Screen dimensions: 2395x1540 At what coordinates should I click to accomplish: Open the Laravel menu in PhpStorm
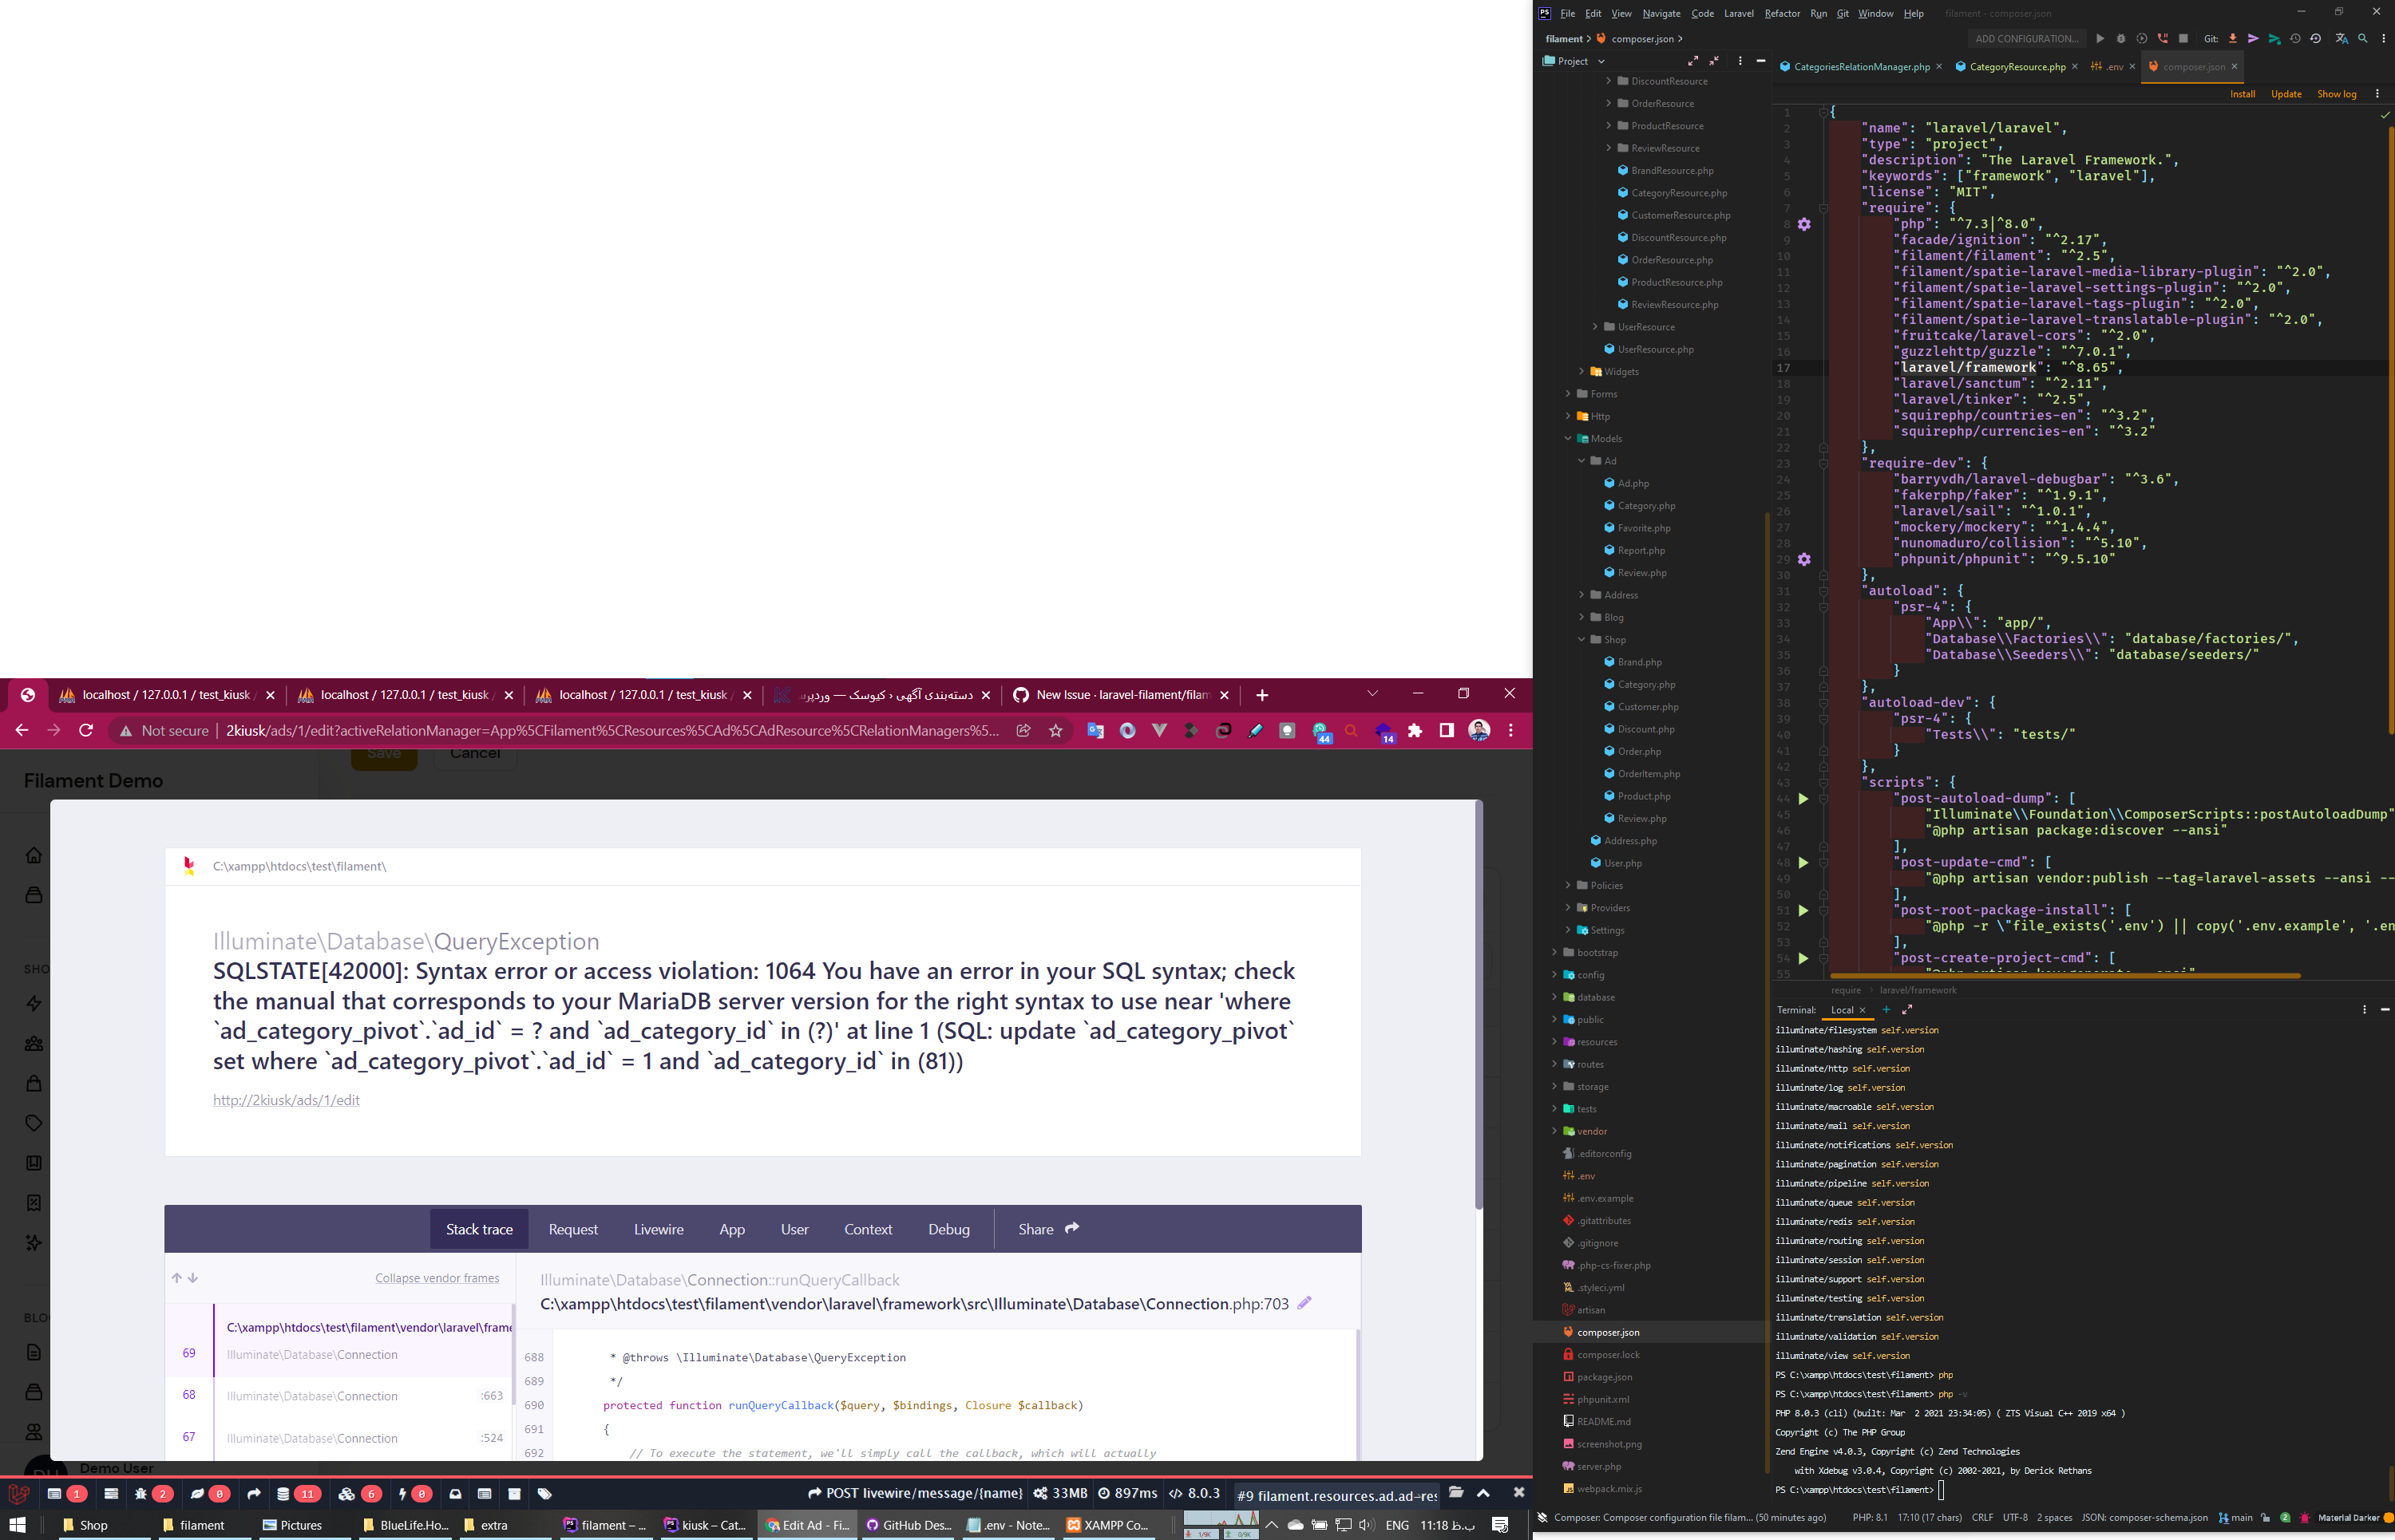click(1739, 13)
